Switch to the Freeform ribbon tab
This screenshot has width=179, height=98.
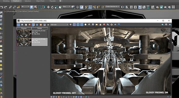(16, 1)
